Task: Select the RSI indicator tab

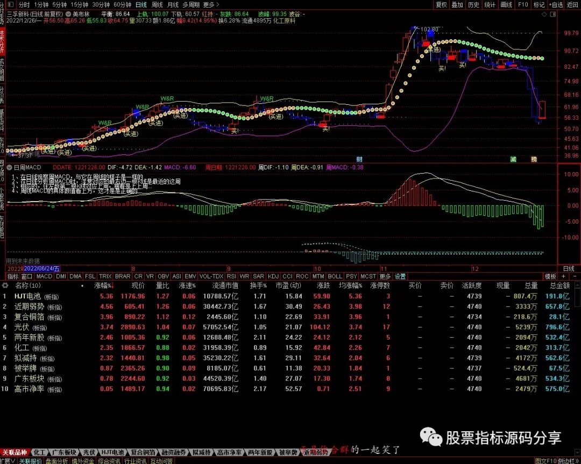Action: coord(231,276)
